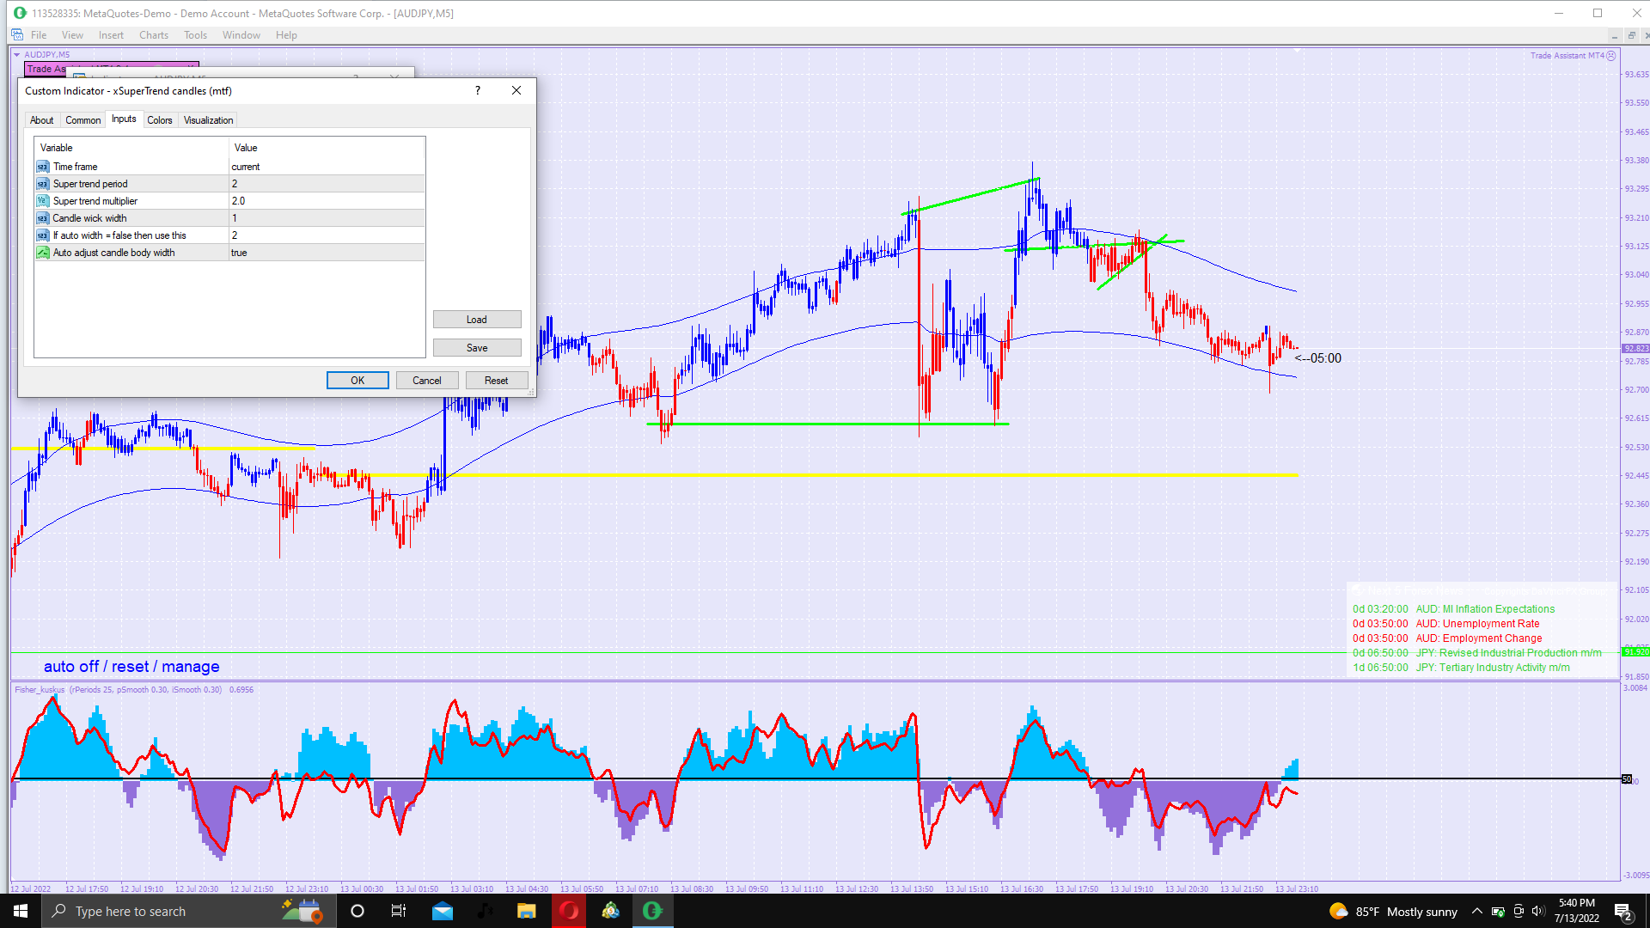Switch to the Colors tab
Screen dimensions: 1650x928
[x=160, y=120]
